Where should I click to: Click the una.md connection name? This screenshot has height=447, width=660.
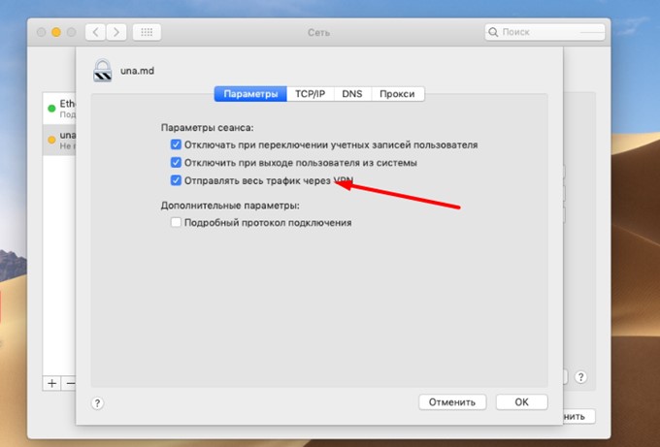[x=137, y=71]
